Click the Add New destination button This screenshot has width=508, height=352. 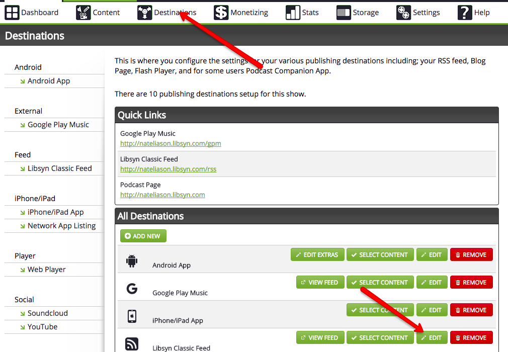(x=143, y=236)
